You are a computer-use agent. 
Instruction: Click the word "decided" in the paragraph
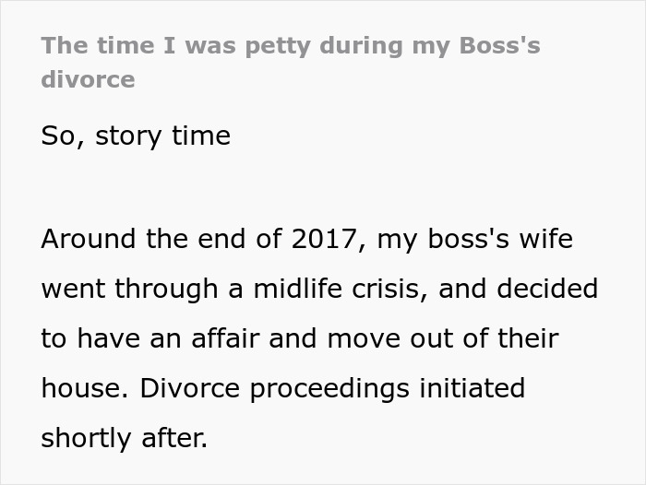coord(547,290)
